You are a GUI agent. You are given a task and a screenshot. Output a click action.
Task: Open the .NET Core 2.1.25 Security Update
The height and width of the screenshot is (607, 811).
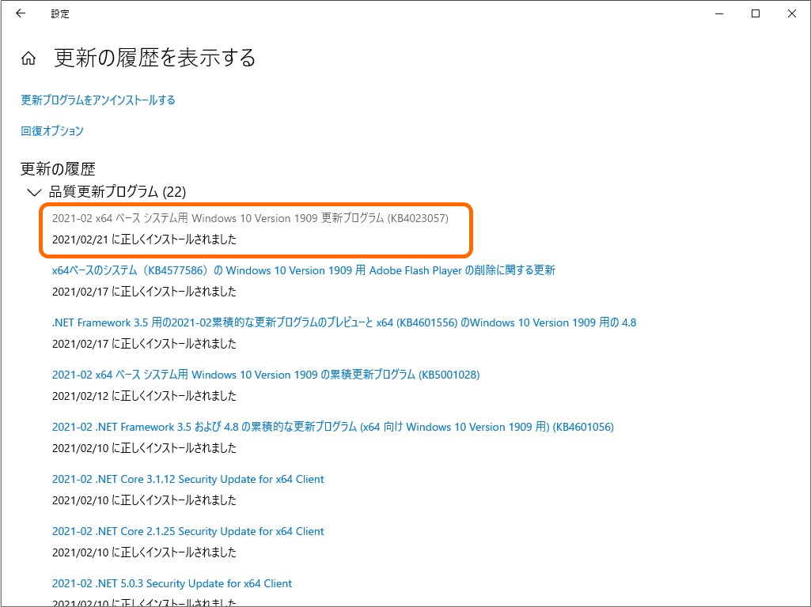[x=188, y=530]
